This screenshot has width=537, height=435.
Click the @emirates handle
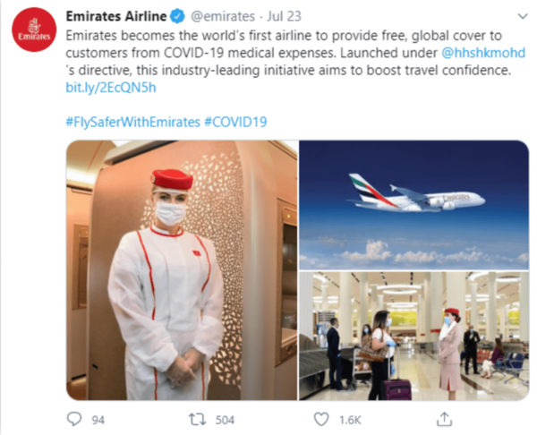tap(223, 16)
